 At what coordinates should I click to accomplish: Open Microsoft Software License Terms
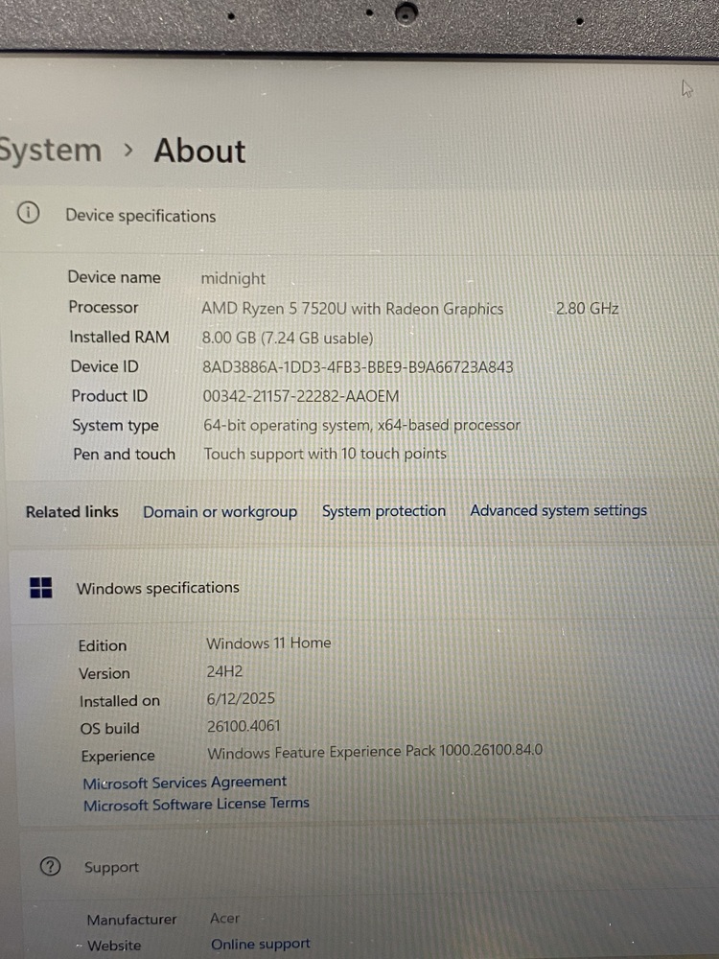pos(196,805)
